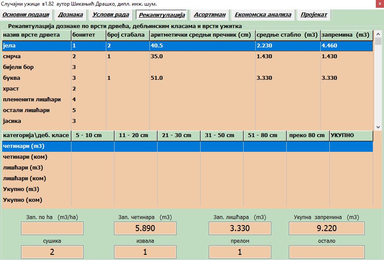Screen dimensions: 384x260
Task: Select the Укупно (ком) row
Action: [x=188, y=200]
